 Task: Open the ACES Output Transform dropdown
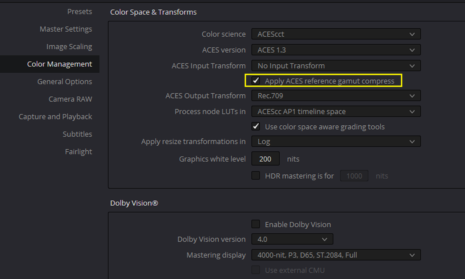point(336,96)
